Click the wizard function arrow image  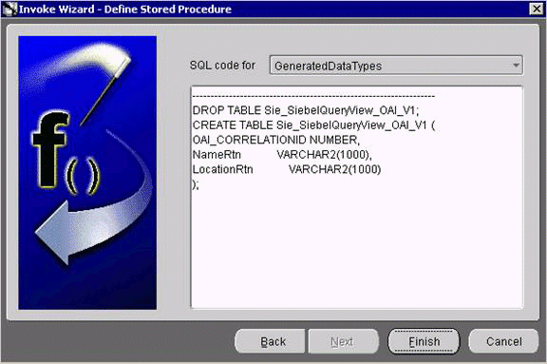(x=87, y=172)
